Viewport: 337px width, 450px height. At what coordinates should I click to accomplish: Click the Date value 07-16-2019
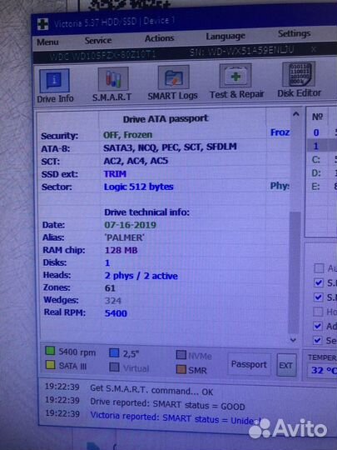pos(130,225)
